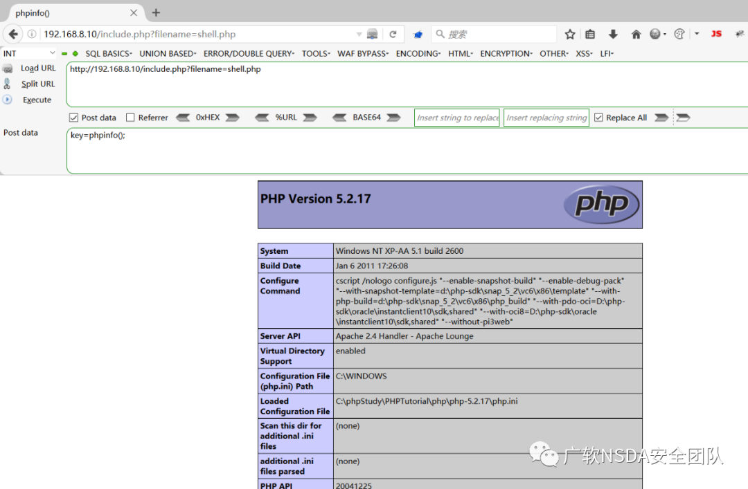This screenshot has width=748, height=489.
Task: Click the left arrow before BASE64
Action: [x=339, y=118]
